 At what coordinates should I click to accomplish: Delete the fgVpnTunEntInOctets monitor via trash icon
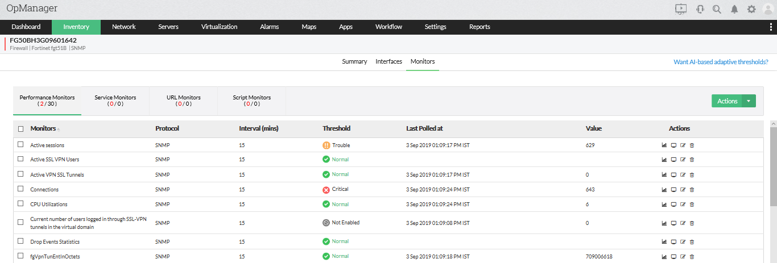(692, 257)
